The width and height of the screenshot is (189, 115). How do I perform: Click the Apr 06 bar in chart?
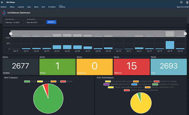click(x=77, y=47)
